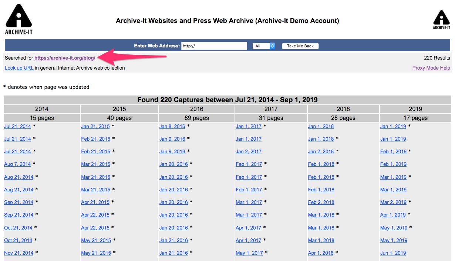Click the Enter Web Address input field

point(214,46)
